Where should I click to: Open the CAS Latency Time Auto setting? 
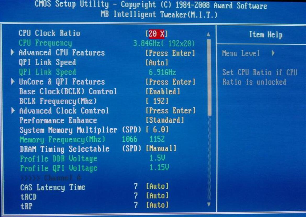click(x=157, y=186)
